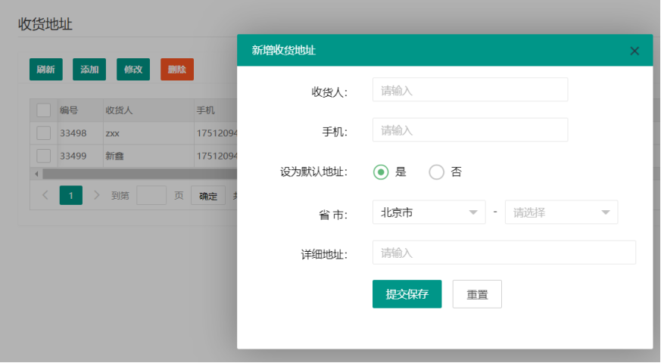The width and height of the screenshot is (661, 363).
Task: Check the row checkbox for 33499
Action: [44, 156]
